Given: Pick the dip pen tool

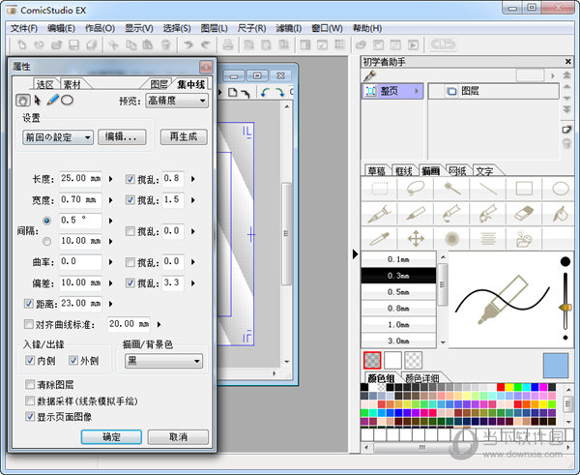Looking at the screenshot, I should (379, 214).
